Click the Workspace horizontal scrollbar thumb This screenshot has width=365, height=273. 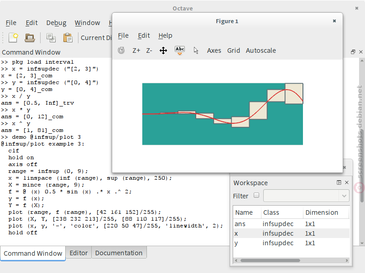pos(270,260)
